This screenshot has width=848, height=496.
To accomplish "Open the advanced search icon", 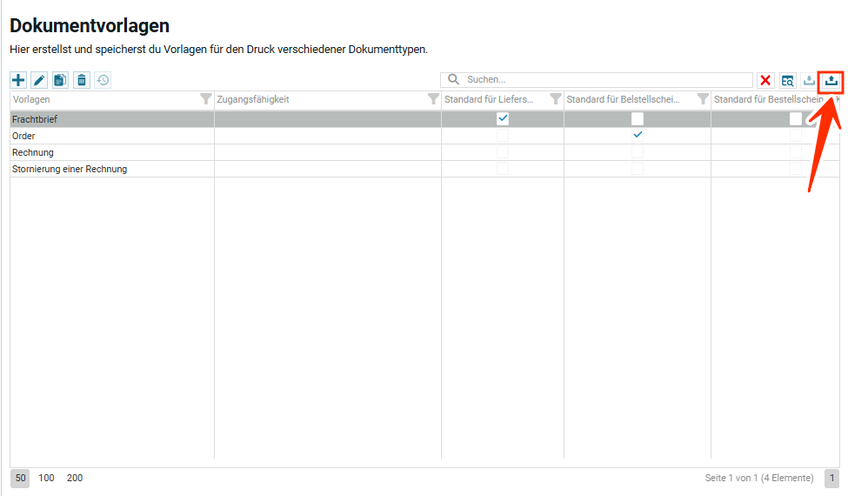I will (x=787, y=80).
